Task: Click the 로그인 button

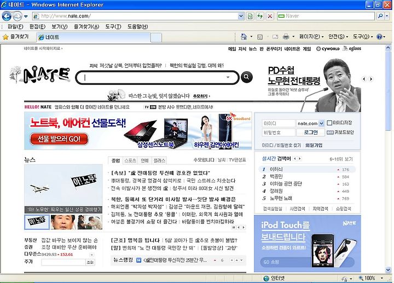Action: [311, 132]
